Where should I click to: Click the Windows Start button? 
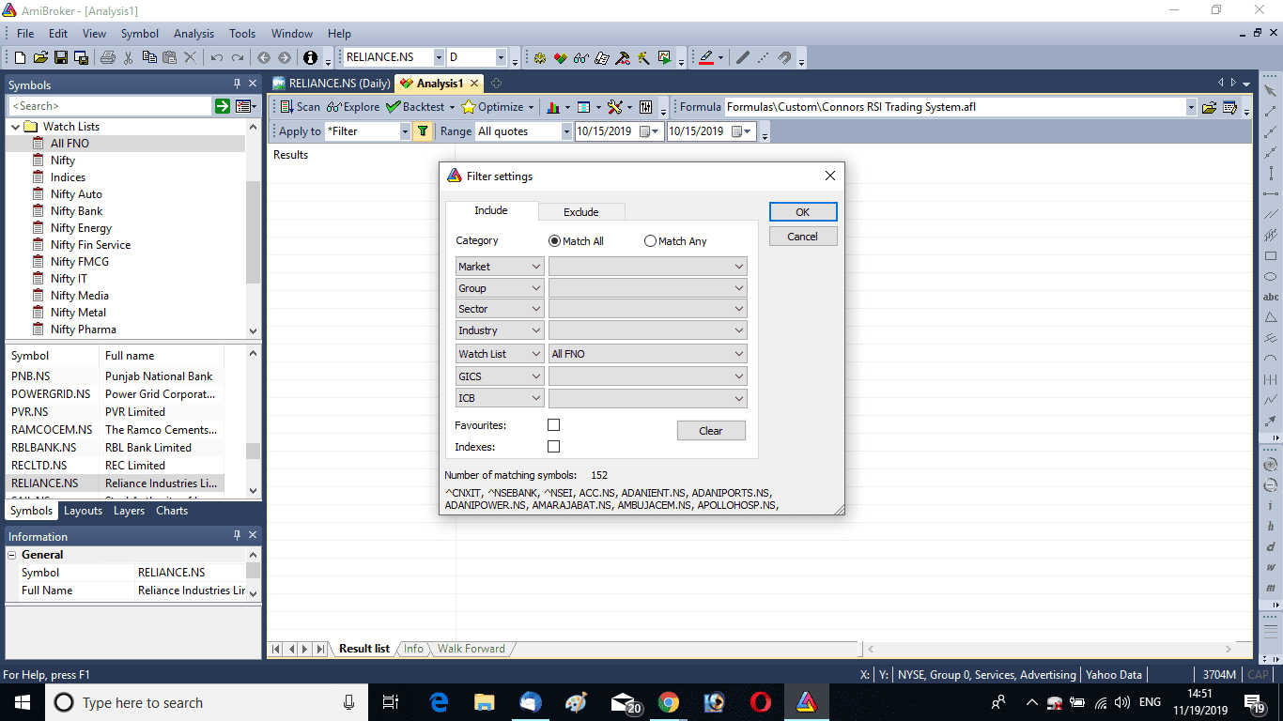tap(23, 702)
